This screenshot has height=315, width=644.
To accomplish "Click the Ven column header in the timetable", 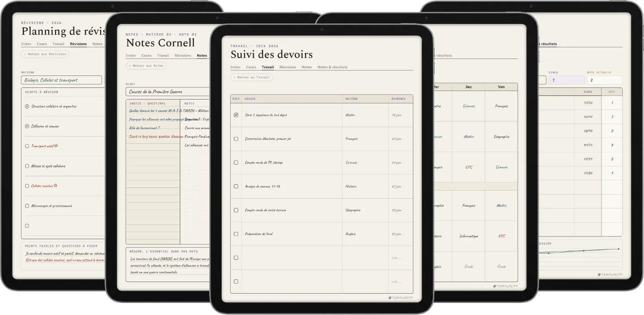I will click(x=501, y=87).
